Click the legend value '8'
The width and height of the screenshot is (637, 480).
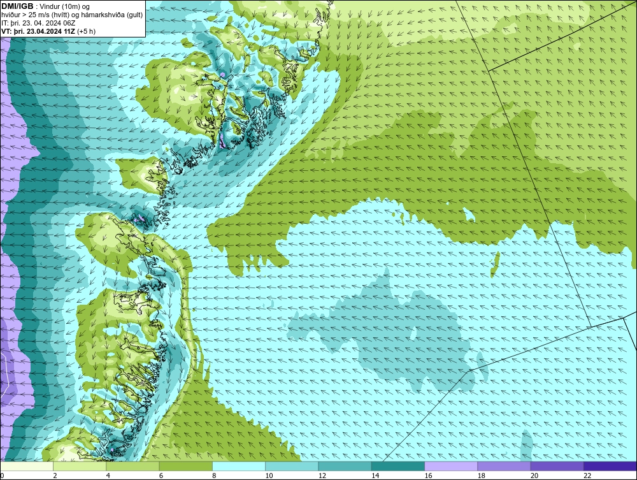(x=214, y=476)
